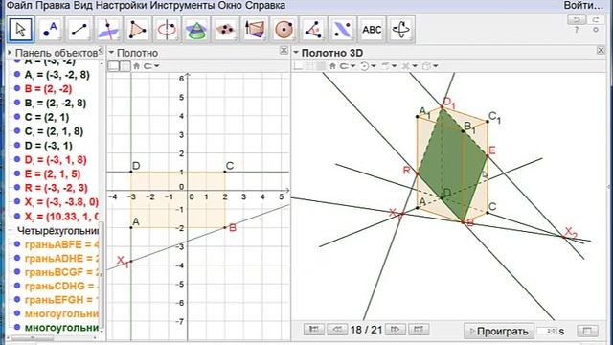Viewport: 613px width, 345px height.
Task: Select the cone surface intersection tool
Action: click(196, 30)
